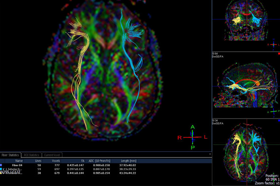
Task: Click the Voxels column header
Action: pyautogui.click(x=56, y=161)
